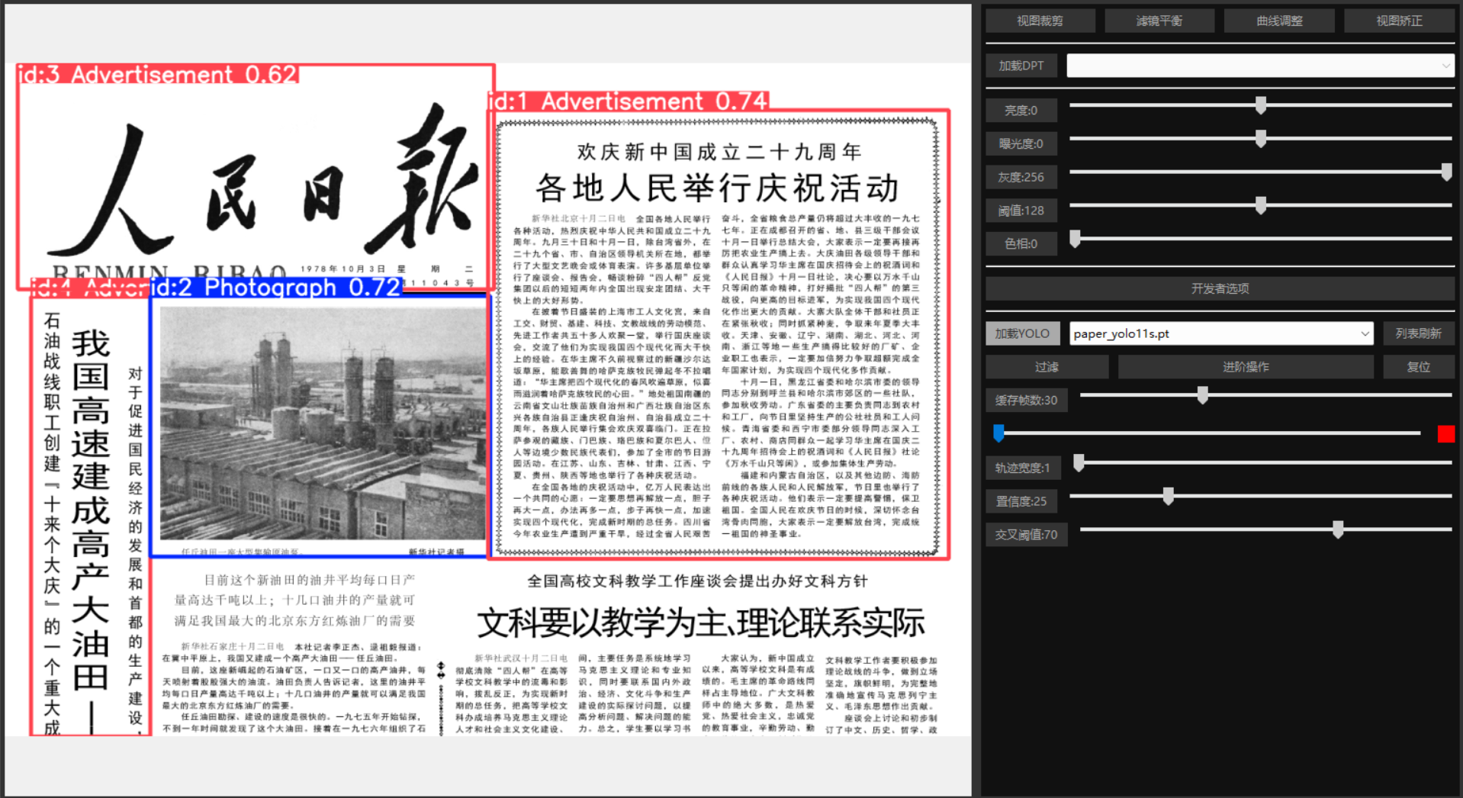Image resolution: width=1463 pixels, height=798 pixels.
Task: Click the 轨迹宽度 slider handle
Action: click(x=1079, y=462)
